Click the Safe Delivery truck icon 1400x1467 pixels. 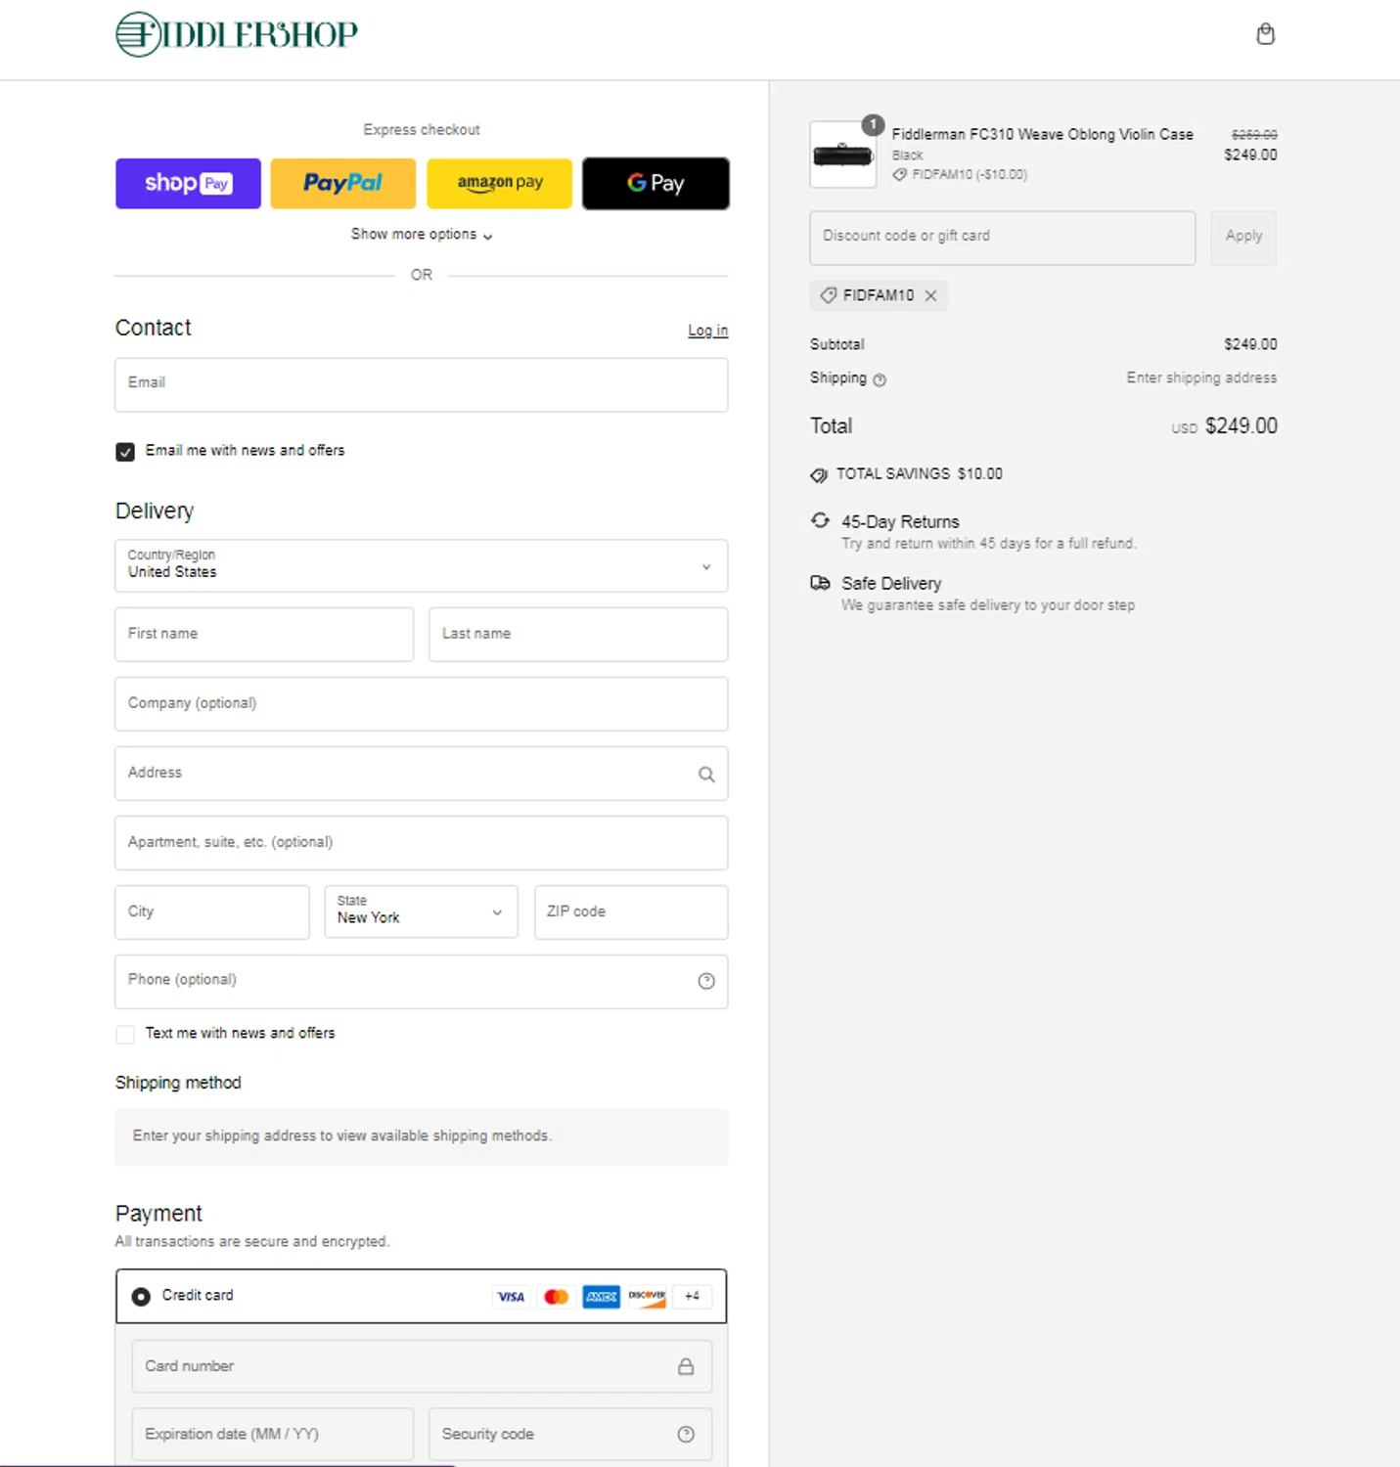pos(820,583)
